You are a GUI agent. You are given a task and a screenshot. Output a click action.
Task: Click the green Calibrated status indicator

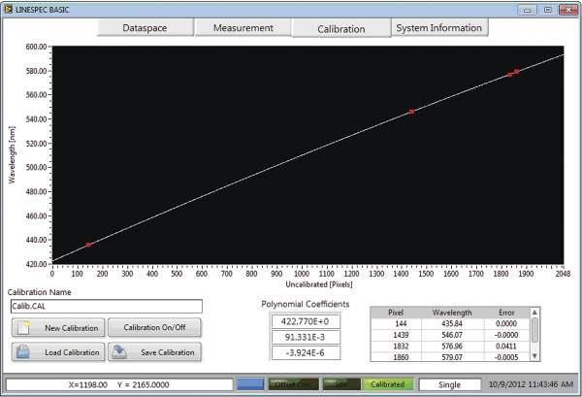[386, 384]
